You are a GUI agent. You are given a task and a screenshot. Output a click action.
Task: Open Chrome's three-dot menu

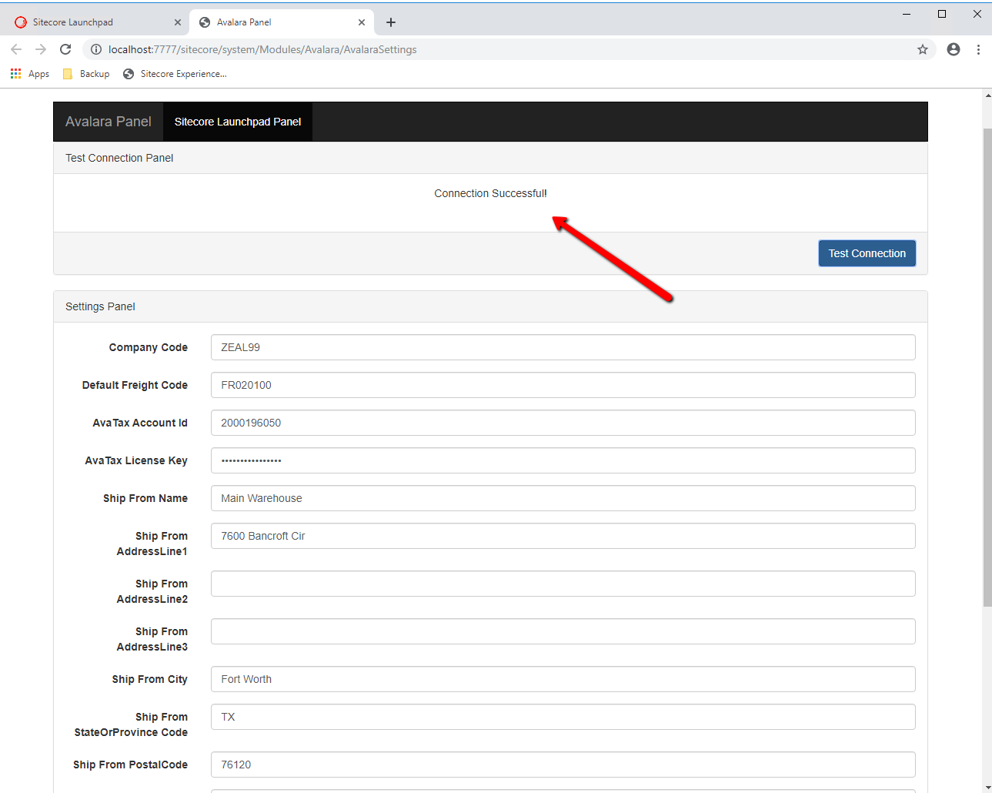pos(978,49)
